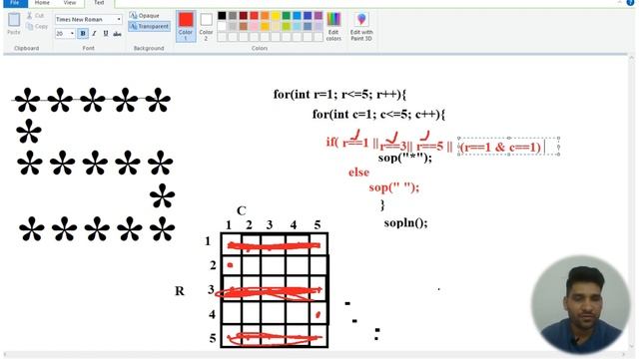Pick the indigo color swatch
Image resolution: width=639 pixels, height=359 pixels.
pyautogui.click(x=308, y=16)
